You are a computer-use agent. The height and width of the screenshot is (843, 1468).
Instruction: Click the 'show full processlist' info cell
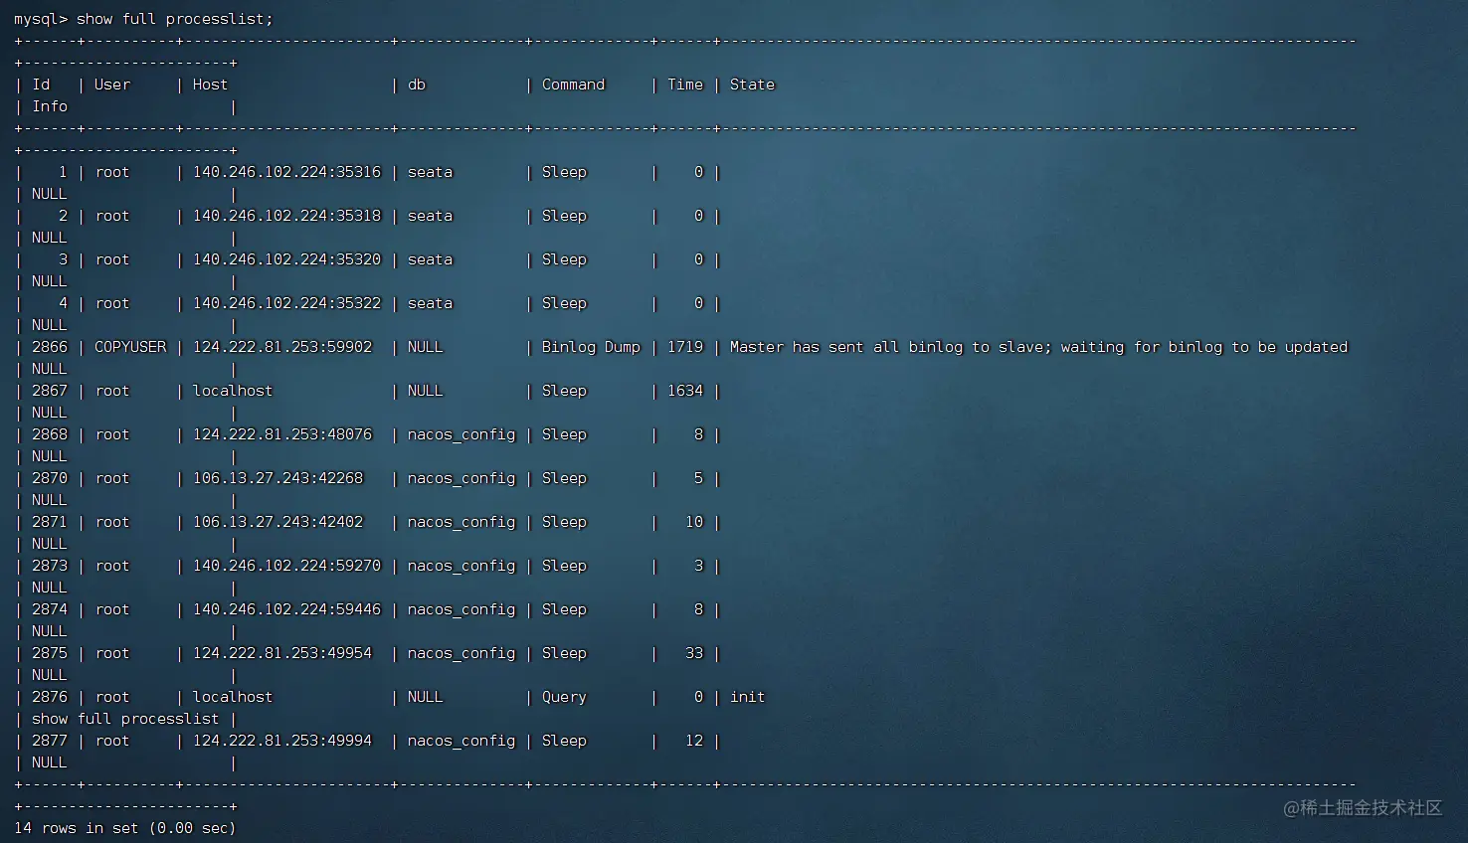[125, 719]
